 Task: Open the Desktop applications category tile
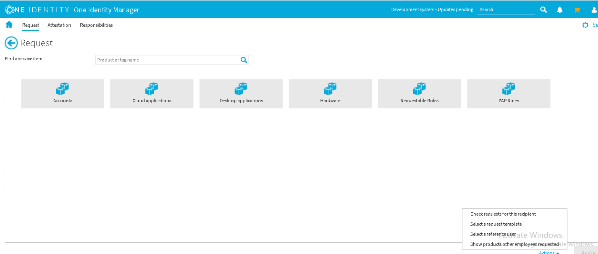(241, 94)
